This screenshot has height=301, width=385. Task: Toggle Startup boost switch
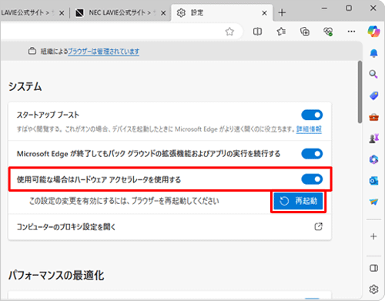click(x=312, y=115)
